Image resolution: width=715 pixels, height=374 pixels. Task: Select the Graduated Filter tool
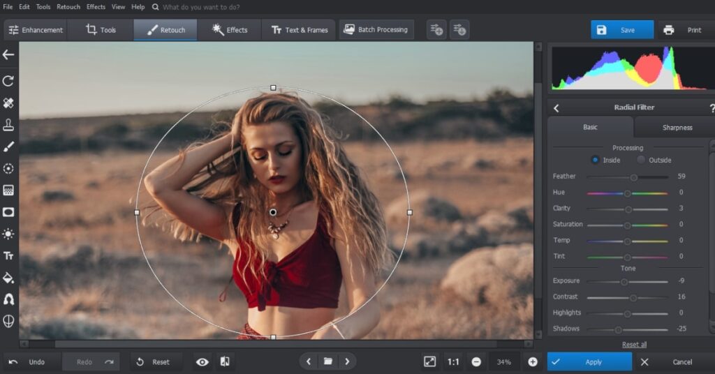click(8, 190)
